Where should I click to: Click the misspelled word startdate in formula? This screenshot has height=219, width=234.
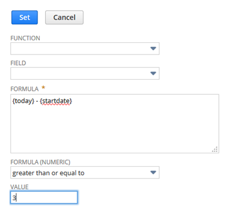pos(56,101)
